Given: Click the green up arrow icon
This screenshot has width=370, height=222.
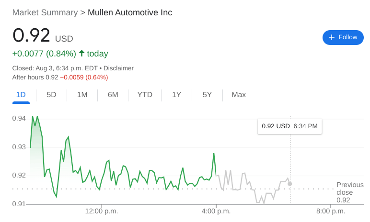Looking at the screenshot, I should point(81,53).
